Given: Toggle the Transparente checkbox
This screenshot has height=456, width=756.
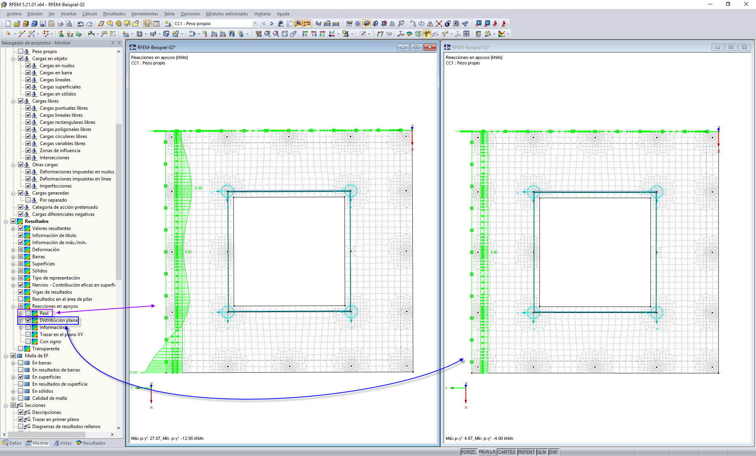Looking at the screenshot, I should pyautogui.click(x=21, y=349).
